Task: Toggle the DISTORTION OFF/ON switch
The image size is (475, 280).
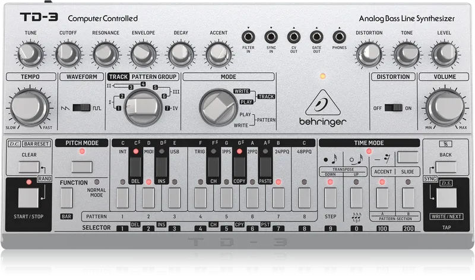Action: tap(393, 108)
